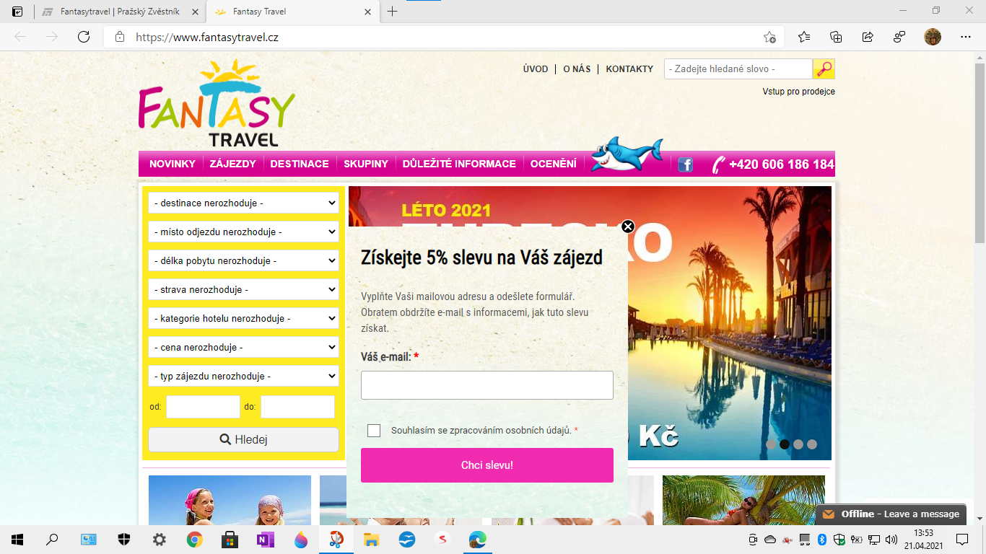986x554 pixels.
Task: Select the last carousel slide dot
Action: pos(812,444)
